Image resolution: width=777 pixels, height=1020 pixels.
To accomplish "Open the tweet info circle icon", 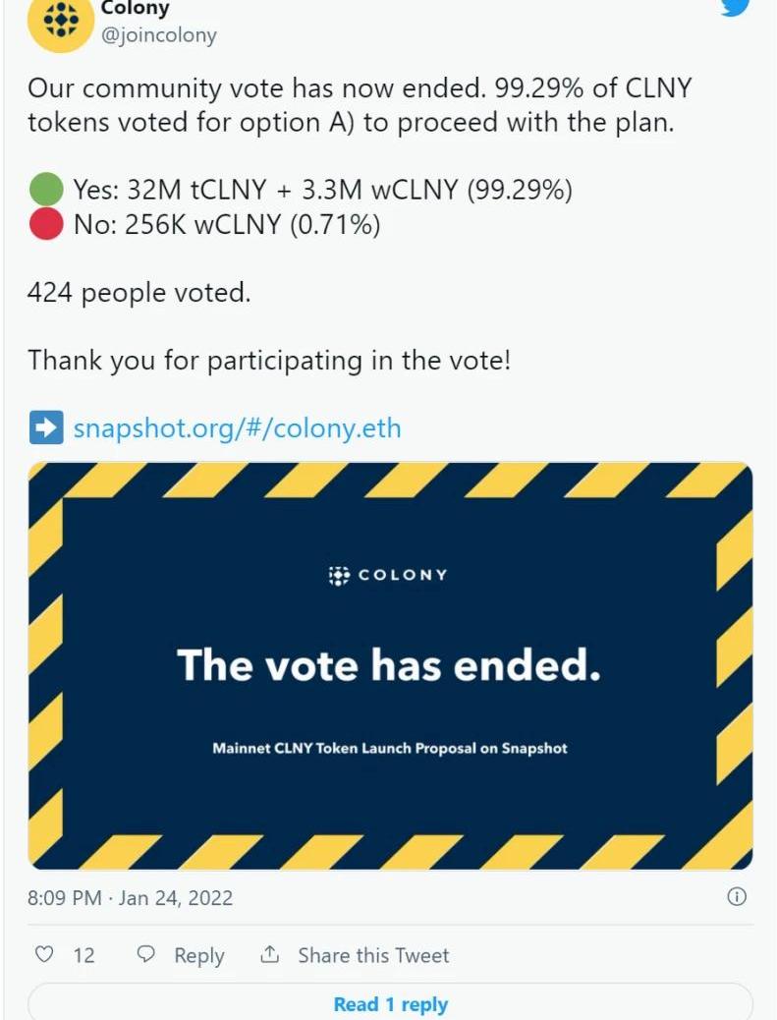I will [x=736, y=896].
